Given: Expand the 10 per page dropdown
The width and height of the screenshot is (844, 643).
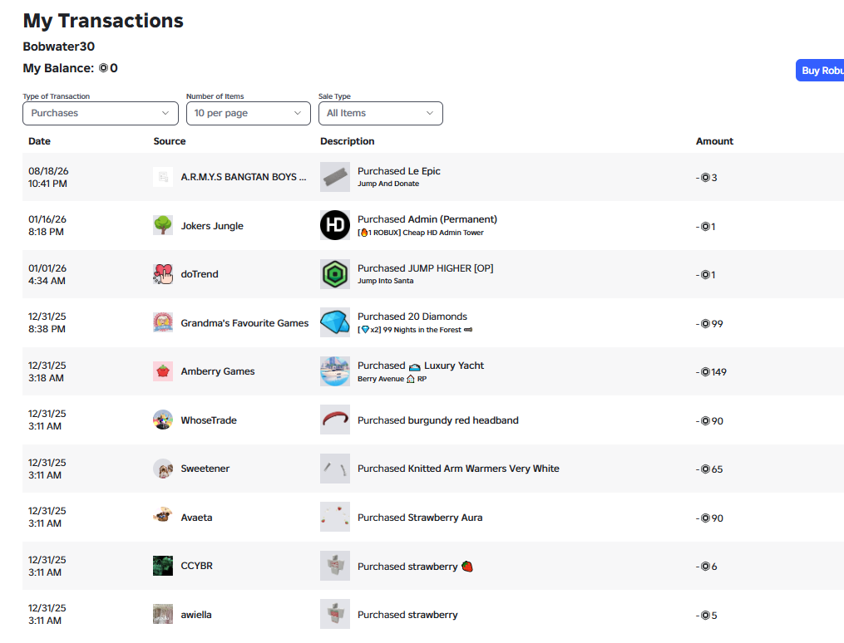Looking at the screenshot, I should [x=248, y=114].
